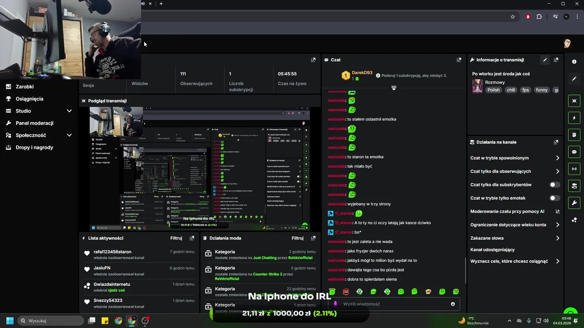The width and height of the screenshot is (584, 328).
Task: Open Chrome three-dot menu
Action: (x=576, y=16)
